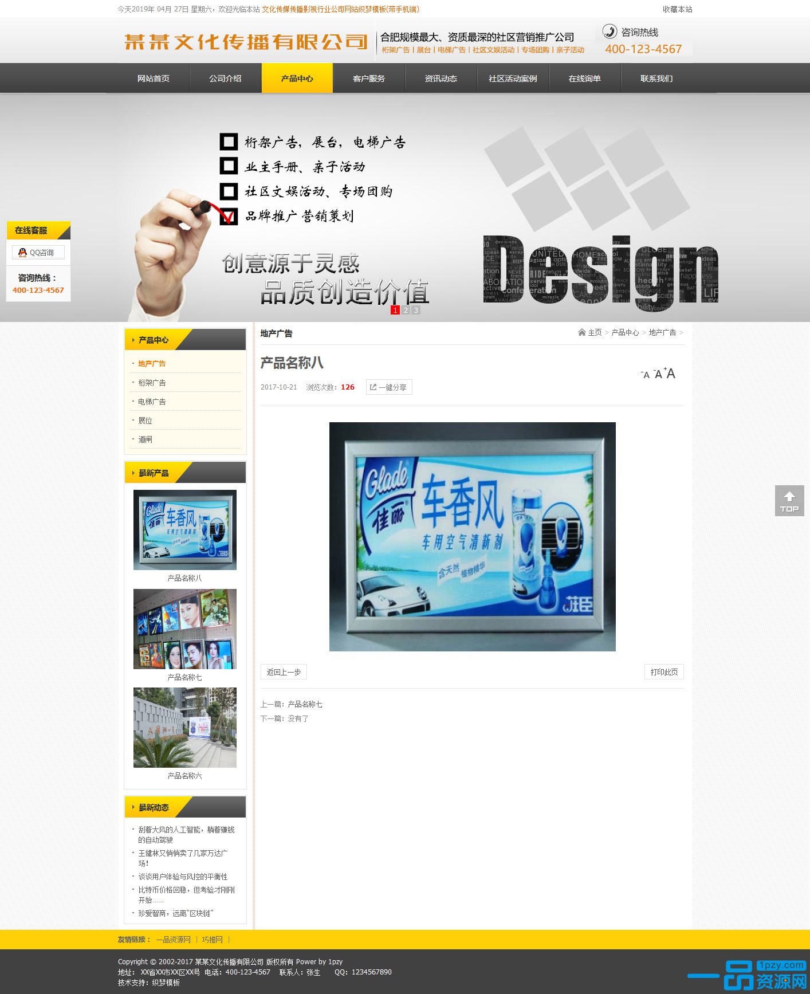Click the home icon in the breadcrumb
The width and height of the screenshot is (810, 994).
tap(581, 332)
